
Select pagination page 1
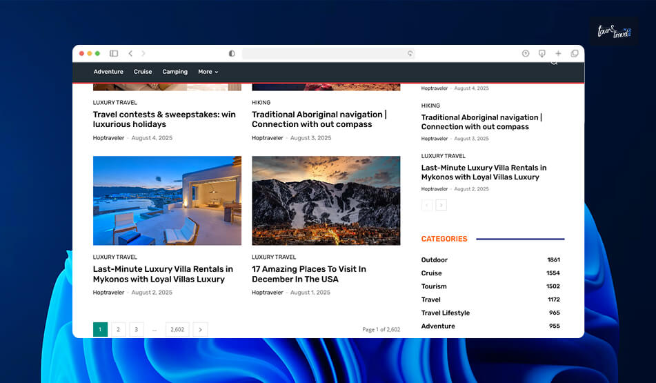tap(100, 329)
